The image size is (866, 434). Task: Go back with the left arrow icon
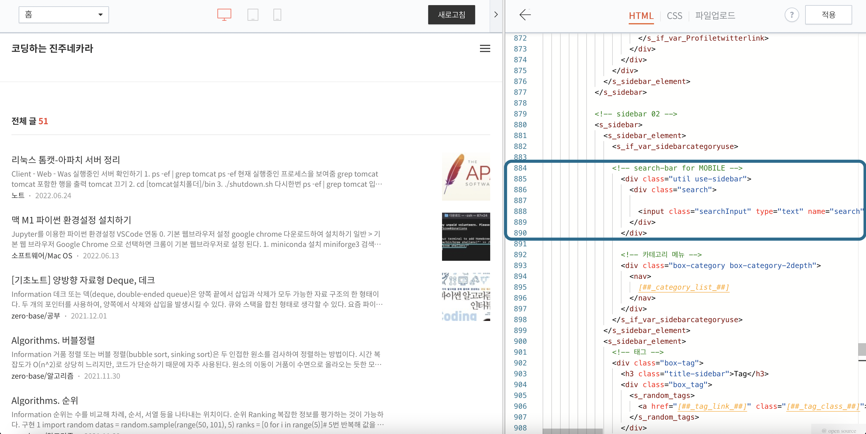525,15
